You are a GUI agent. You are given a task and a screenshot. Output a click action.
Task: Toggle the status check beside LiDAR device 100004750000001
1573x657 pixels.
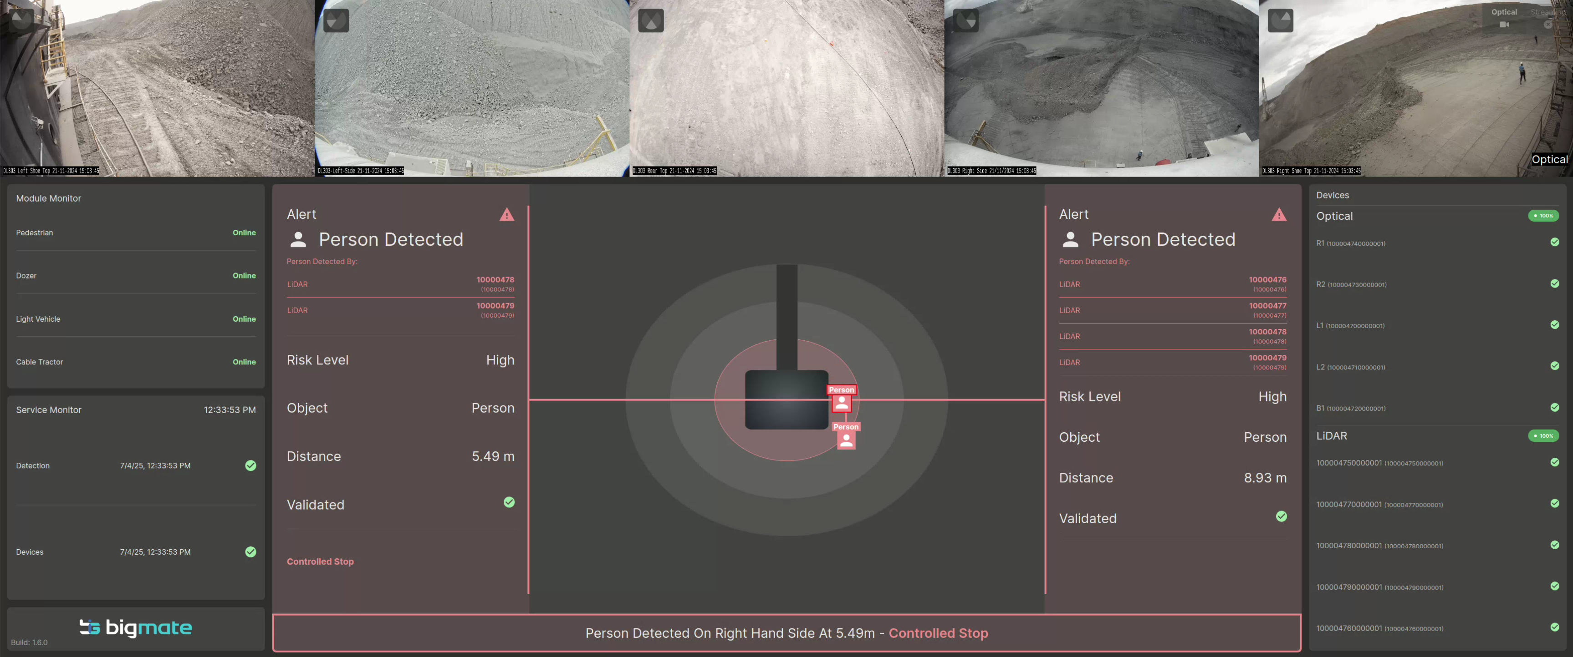click(1554, 462)
